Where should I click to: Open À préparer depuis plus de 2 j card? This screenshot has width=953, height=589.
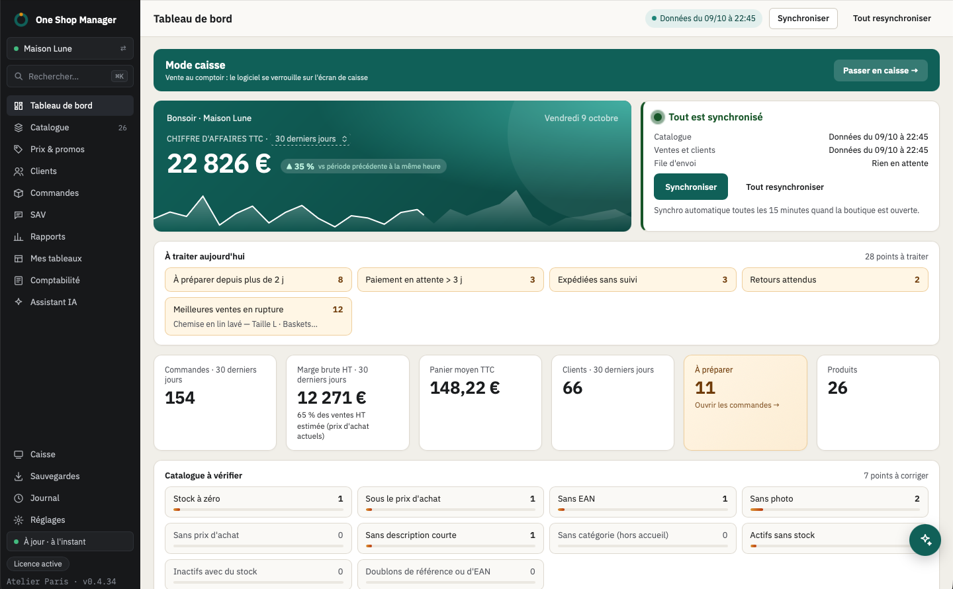pyautogui.click(x=258, y=279)
